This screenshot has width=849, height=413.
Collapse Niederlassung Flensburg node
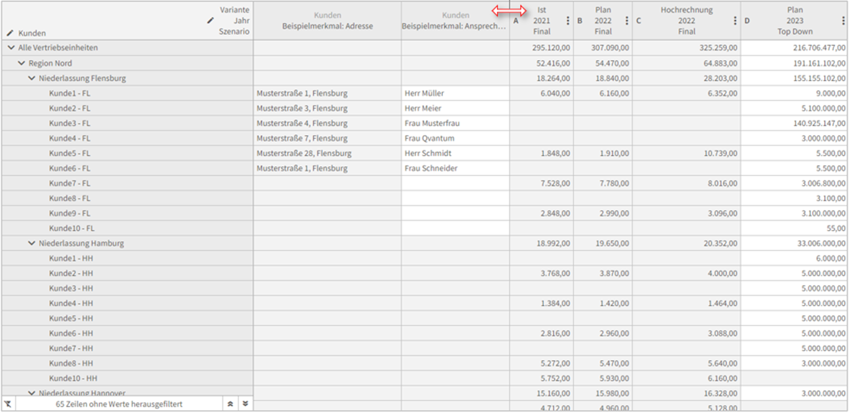pyautogui.click(x=32, y=78)
